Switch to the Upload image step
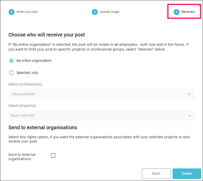This screenshot has width=203, height=181. tap(109, 12)
